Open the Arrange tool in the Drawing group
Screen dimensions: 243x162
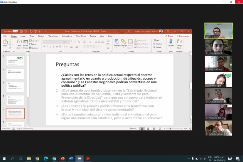coord(124,42)
